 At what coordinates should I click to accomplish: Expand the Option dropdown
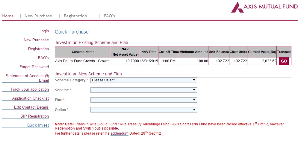click(x=143, y=110)
